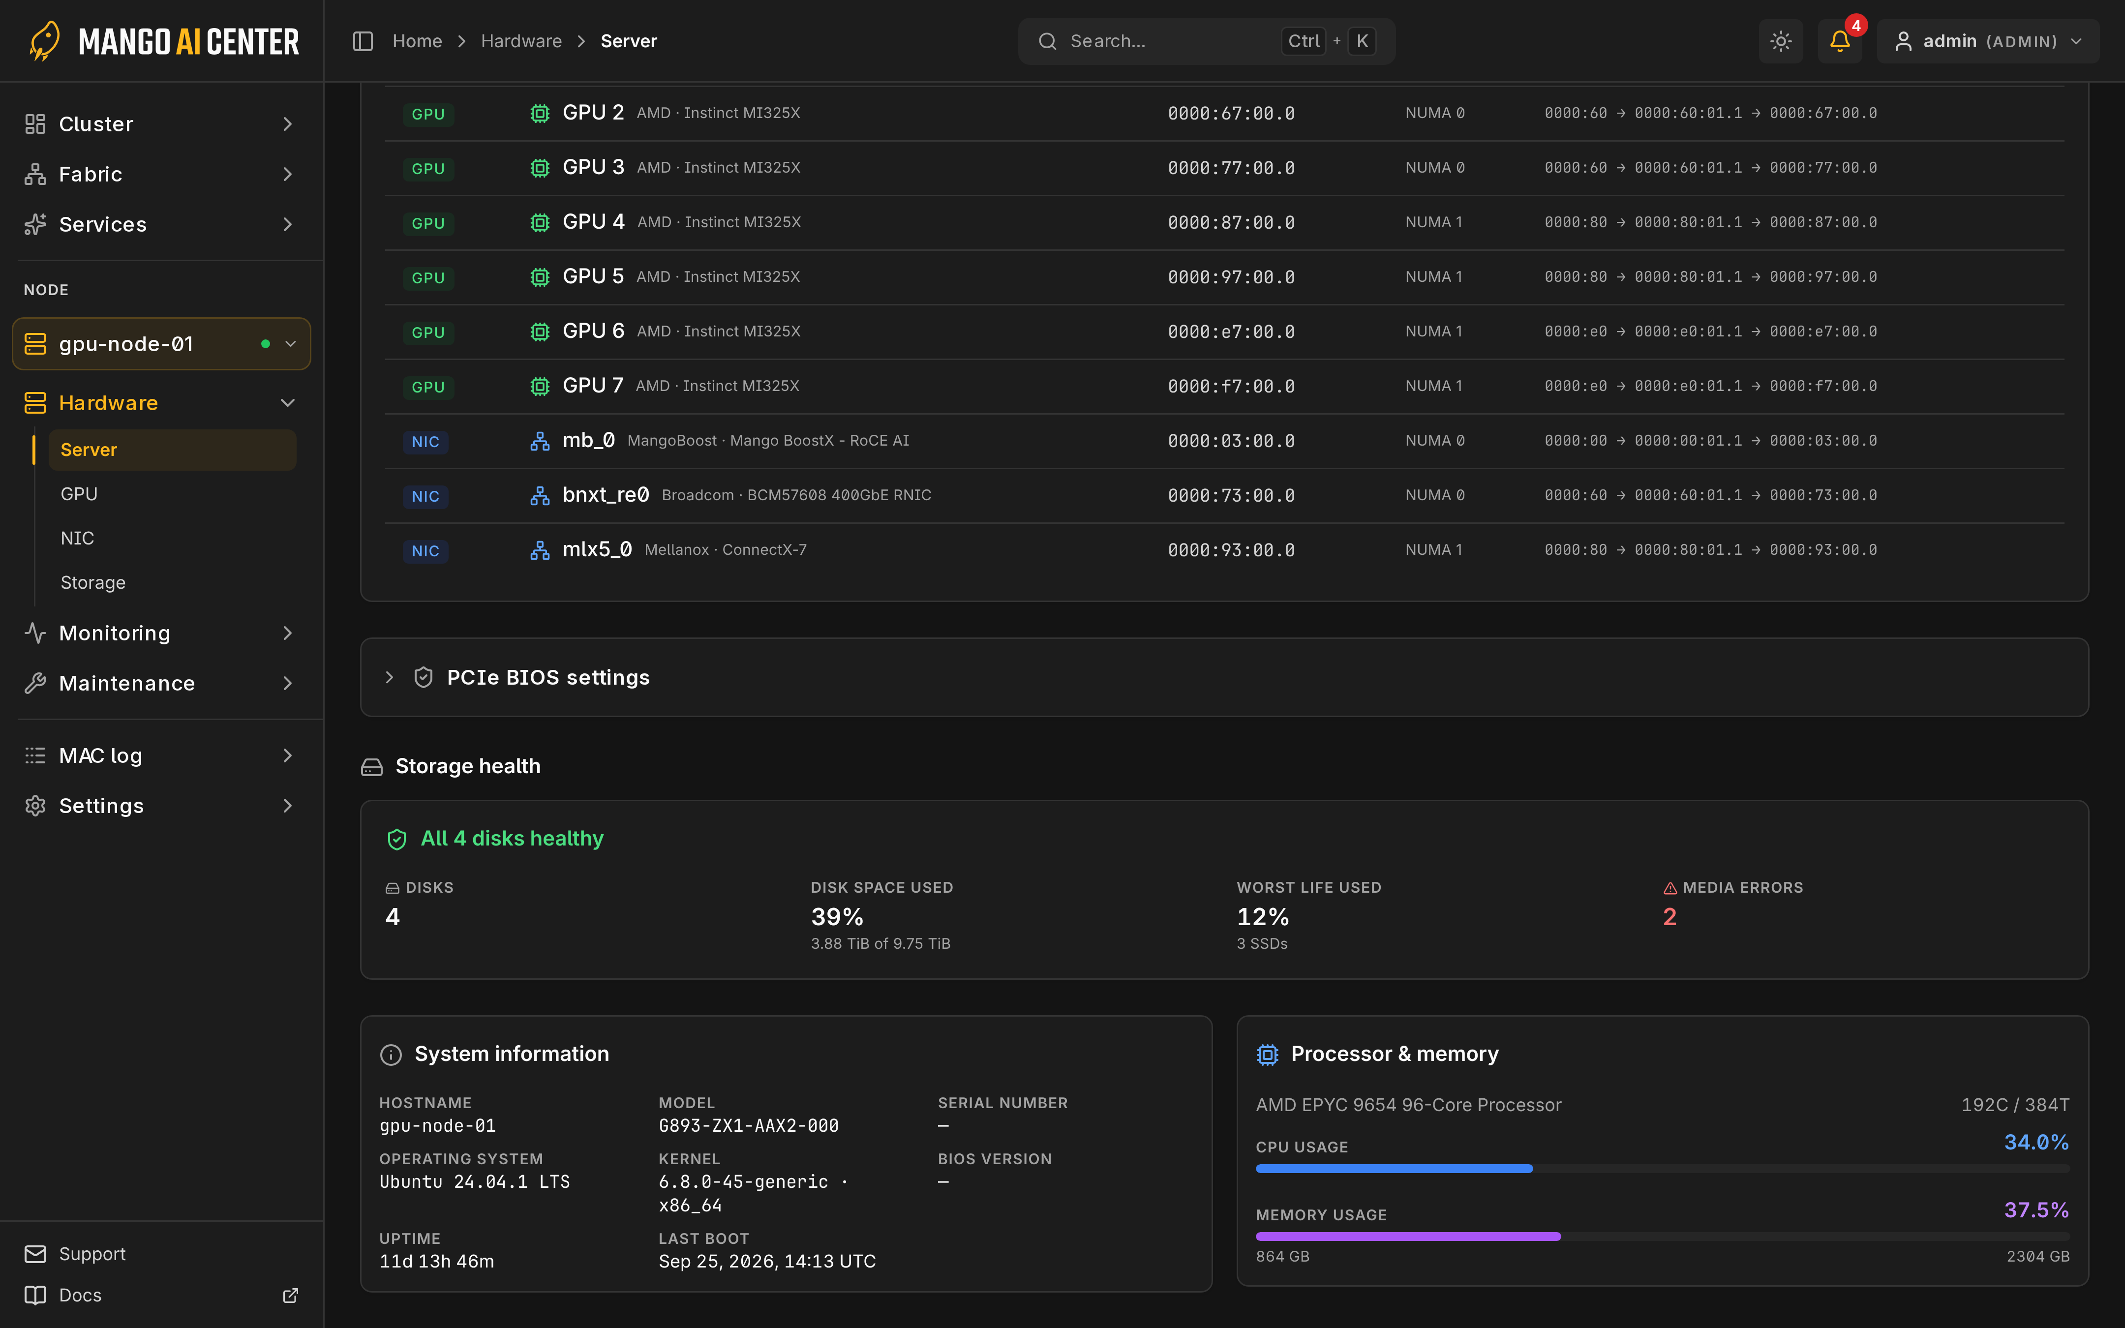Expand the Cluster menu
Screen dimensions: 2125x1328
(161, 124)
